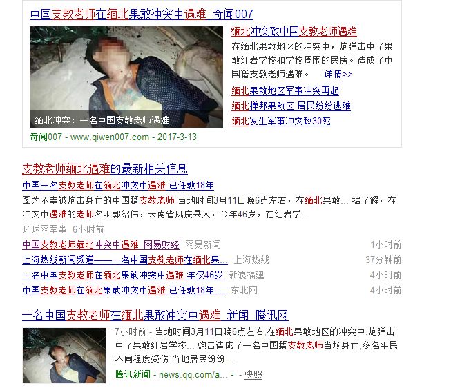Select the 环球网军事 source label
The height and width of the screenshot is (388, 471).
(44, 229)
